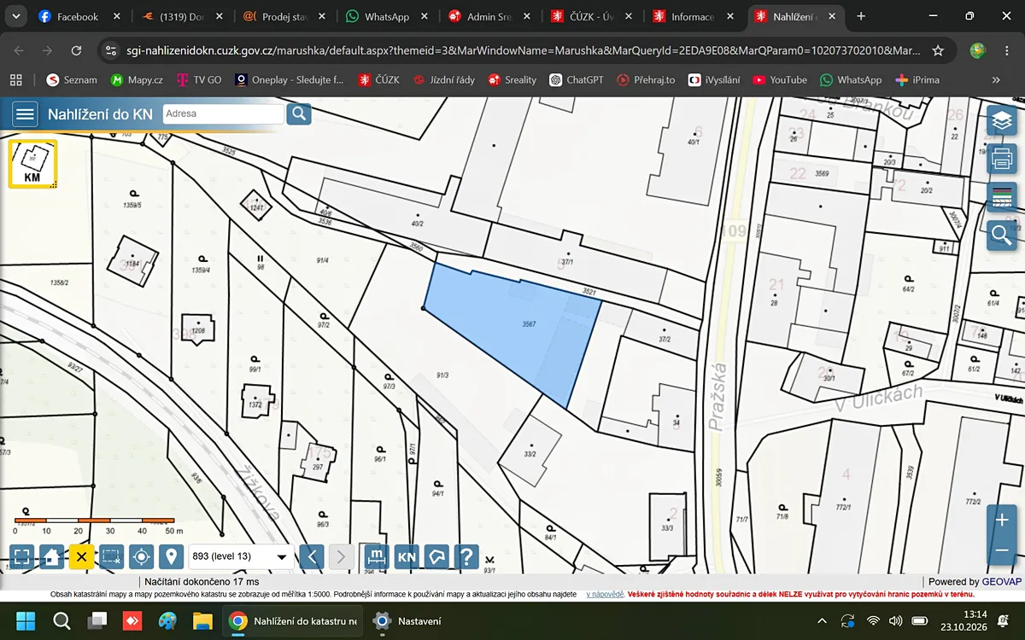1025x640 pixels.
Task: Click the KN info query button
Action: pyautogui.click(x=407, y=557)
